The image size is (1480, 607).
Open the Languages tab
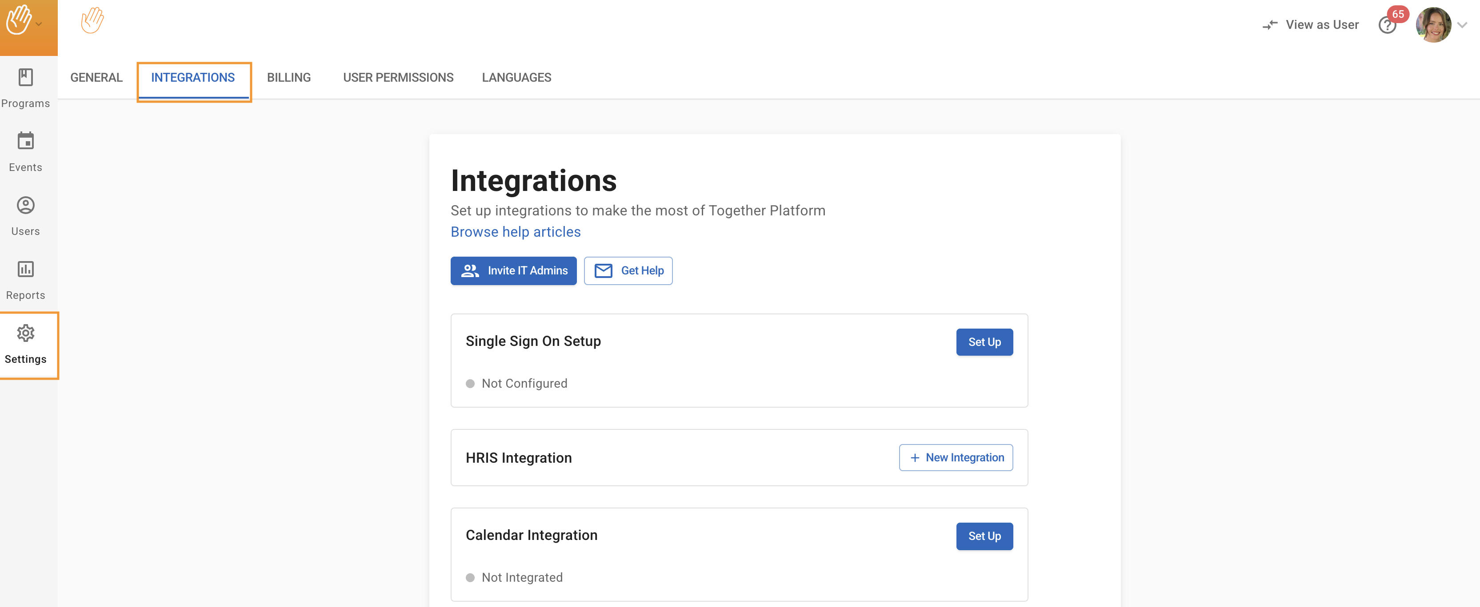point(516,78)
